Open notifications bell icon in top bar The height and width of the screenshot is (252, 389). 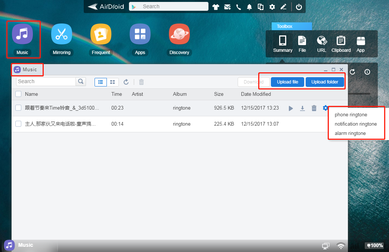point(249,7)
